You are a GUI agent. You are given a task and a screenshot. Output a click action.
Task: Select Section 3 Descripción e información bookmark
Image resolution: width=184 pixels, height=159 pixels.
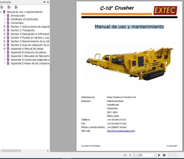(30, 34)
